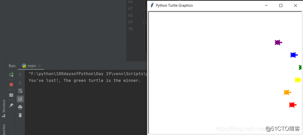The width and height of the screenshot is (303, 135).
Task: Toggle soft-wrap in the Run console
Action: coord(20,91)
